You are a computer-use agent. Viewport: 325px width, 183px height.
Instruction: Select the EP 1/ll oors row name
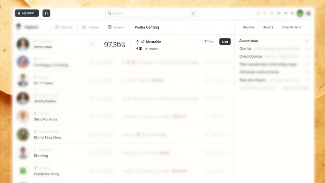coord(43,83)
